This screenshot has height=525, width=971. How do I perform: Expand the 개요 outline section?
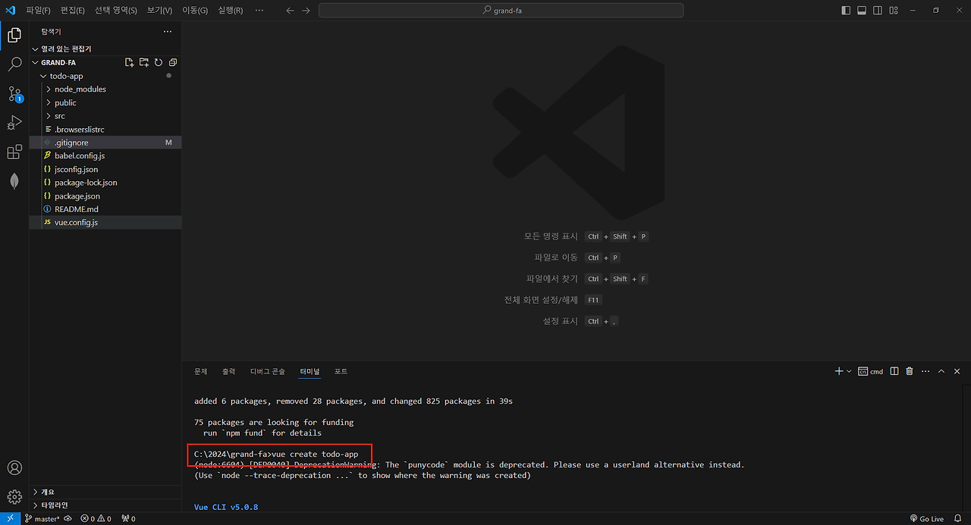pos(105,492)
